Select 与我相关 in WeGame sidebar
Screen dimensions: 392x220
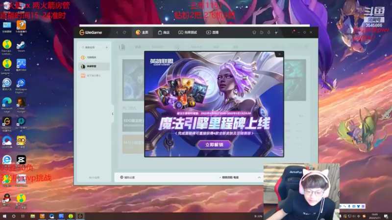(94, 57)
